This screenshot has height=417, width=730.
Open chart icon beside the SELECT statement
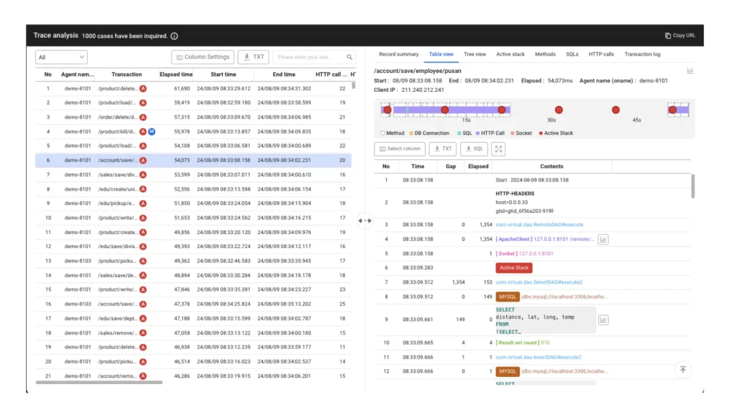click(603, 320)
